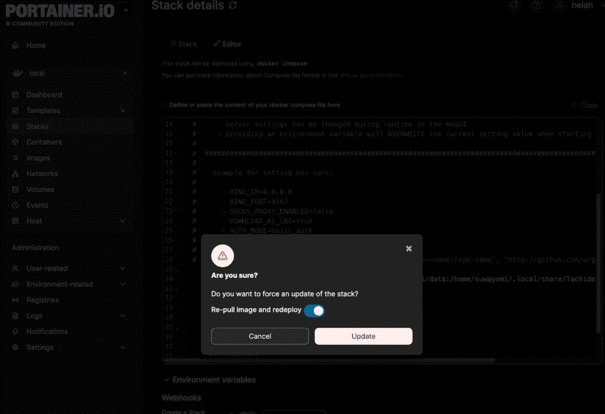Select the Editor tab
The width and height of the screenshot is (605, 414).
pos(227,44)
